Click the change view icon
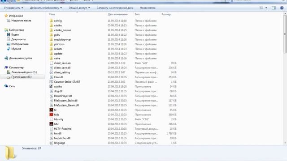Viewport: 287px width, 161px height. [261, 8]
